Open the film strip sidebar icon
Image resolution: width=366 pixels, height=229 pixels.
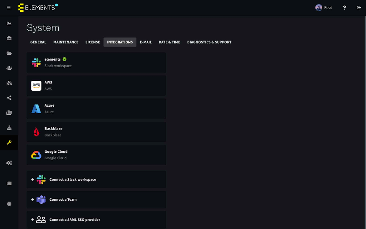9,183
